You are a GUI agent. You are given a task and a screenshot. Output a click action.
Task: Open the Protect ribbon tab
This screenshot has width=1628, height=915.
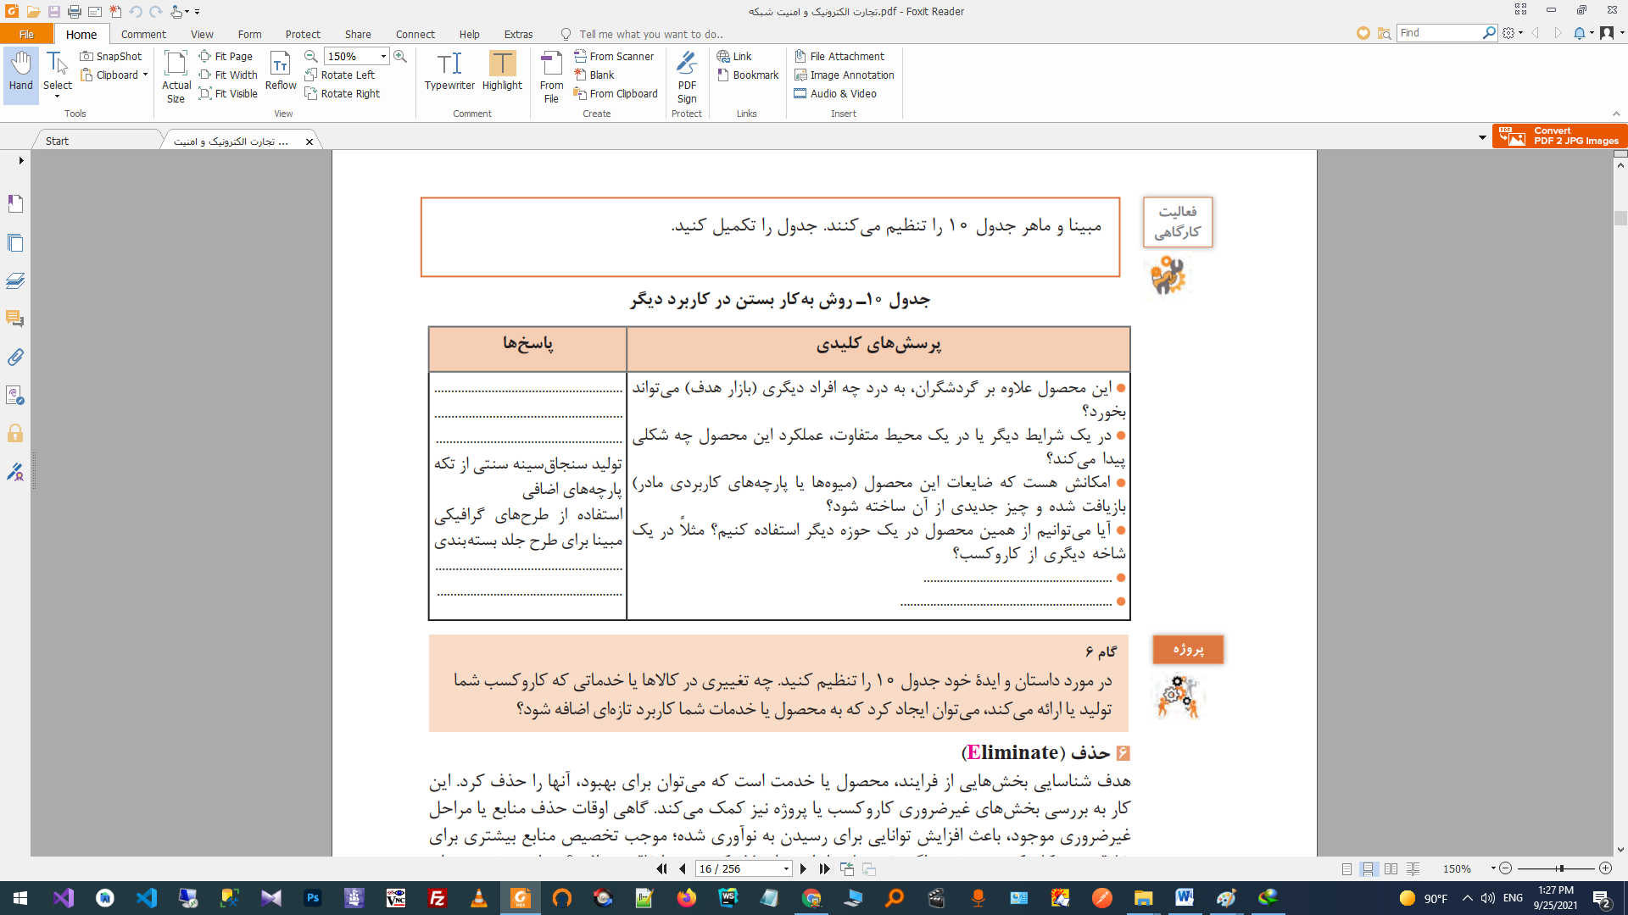(x=303, y=34)
